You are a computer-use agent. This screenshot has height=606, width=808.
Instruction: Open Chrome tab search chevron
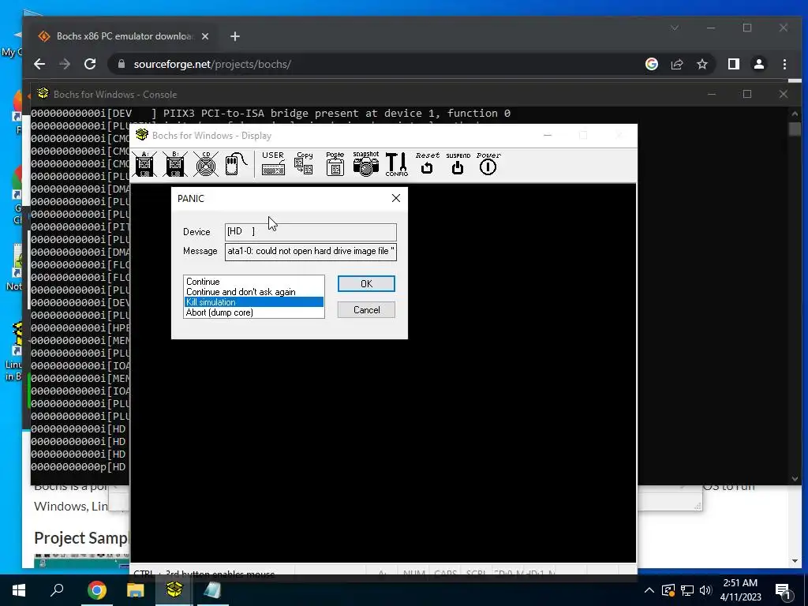[x=675, y=28]
